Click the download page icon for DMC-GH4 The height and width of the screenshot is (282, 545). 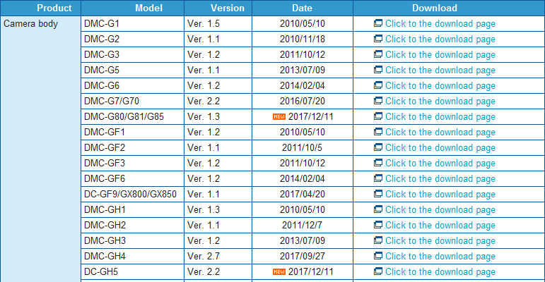point(377,256)
